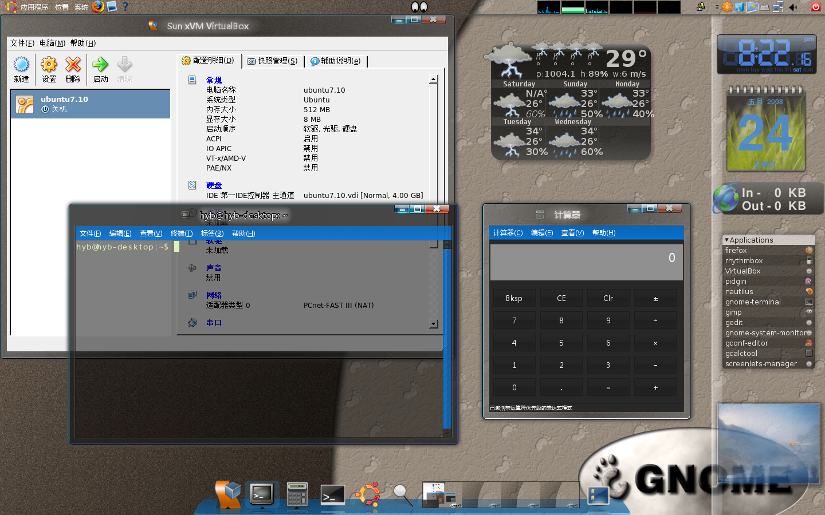The image size is (825, 515).
Task: Select the ubuntu7.10 virtual machine entry
Action: click(x=91, y=104)
